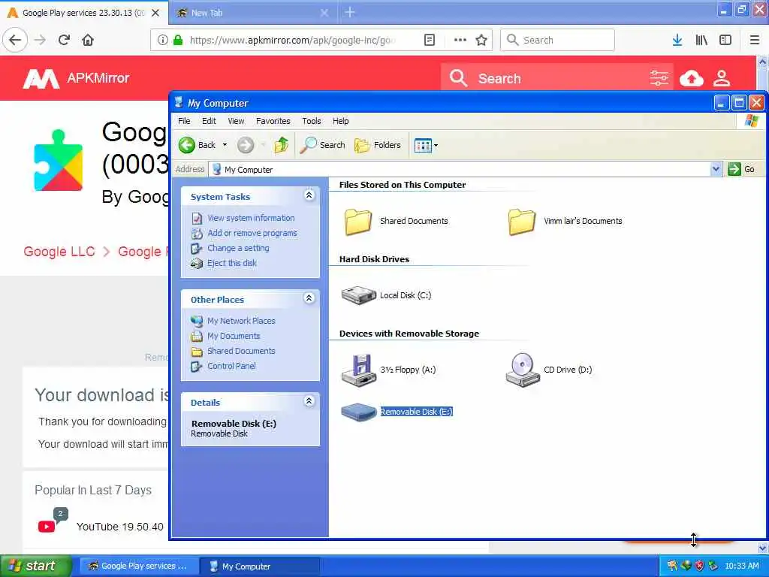This screenshot has height=577, width=769.
Task: Toggle the Folders pane button
Action: click(378, 145)
